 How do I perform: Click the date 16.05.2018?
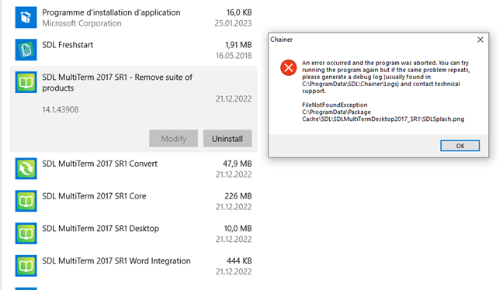pos(234,56)
